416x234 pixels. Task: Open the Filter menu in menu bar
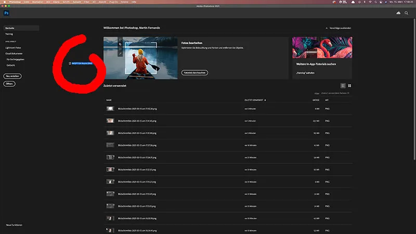coord(86,2)
